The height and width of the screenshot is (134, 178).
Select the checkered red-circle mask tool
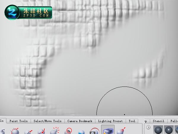[69, 131]
